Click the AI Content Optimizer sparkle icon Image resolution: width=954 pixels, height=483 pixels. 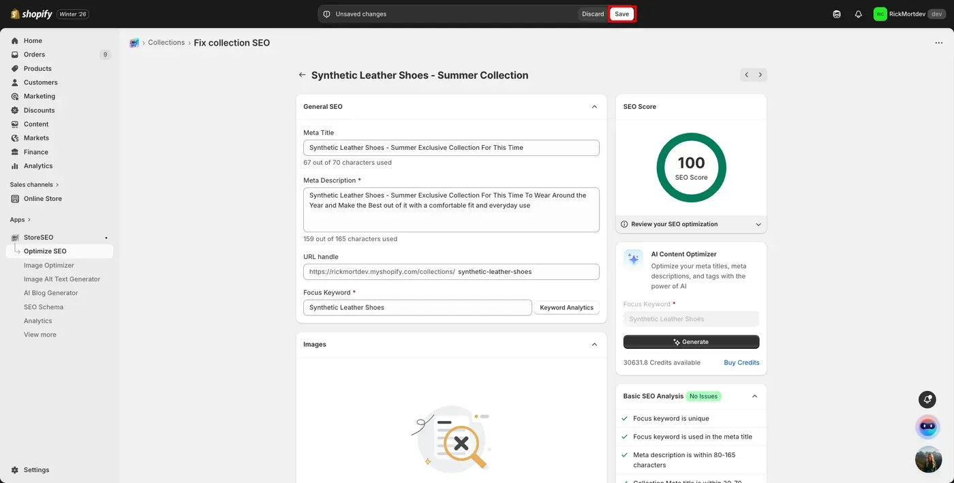click(634, 259)
